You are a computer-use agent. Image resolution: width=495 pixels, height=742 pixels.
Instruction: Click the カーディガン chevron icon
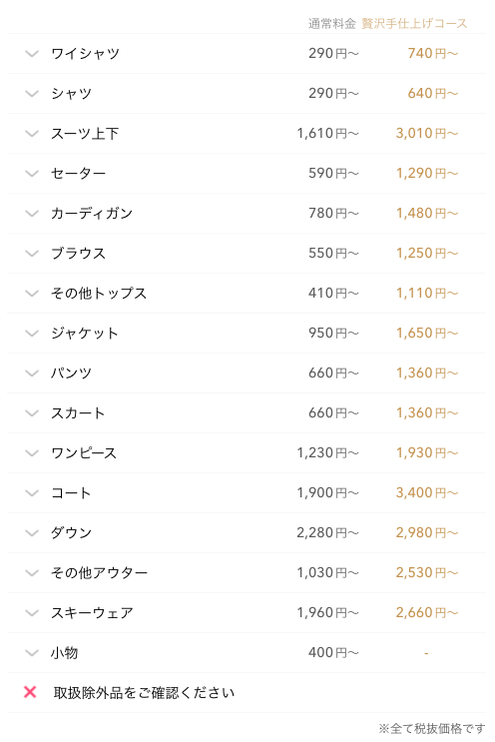pos(32,214)
